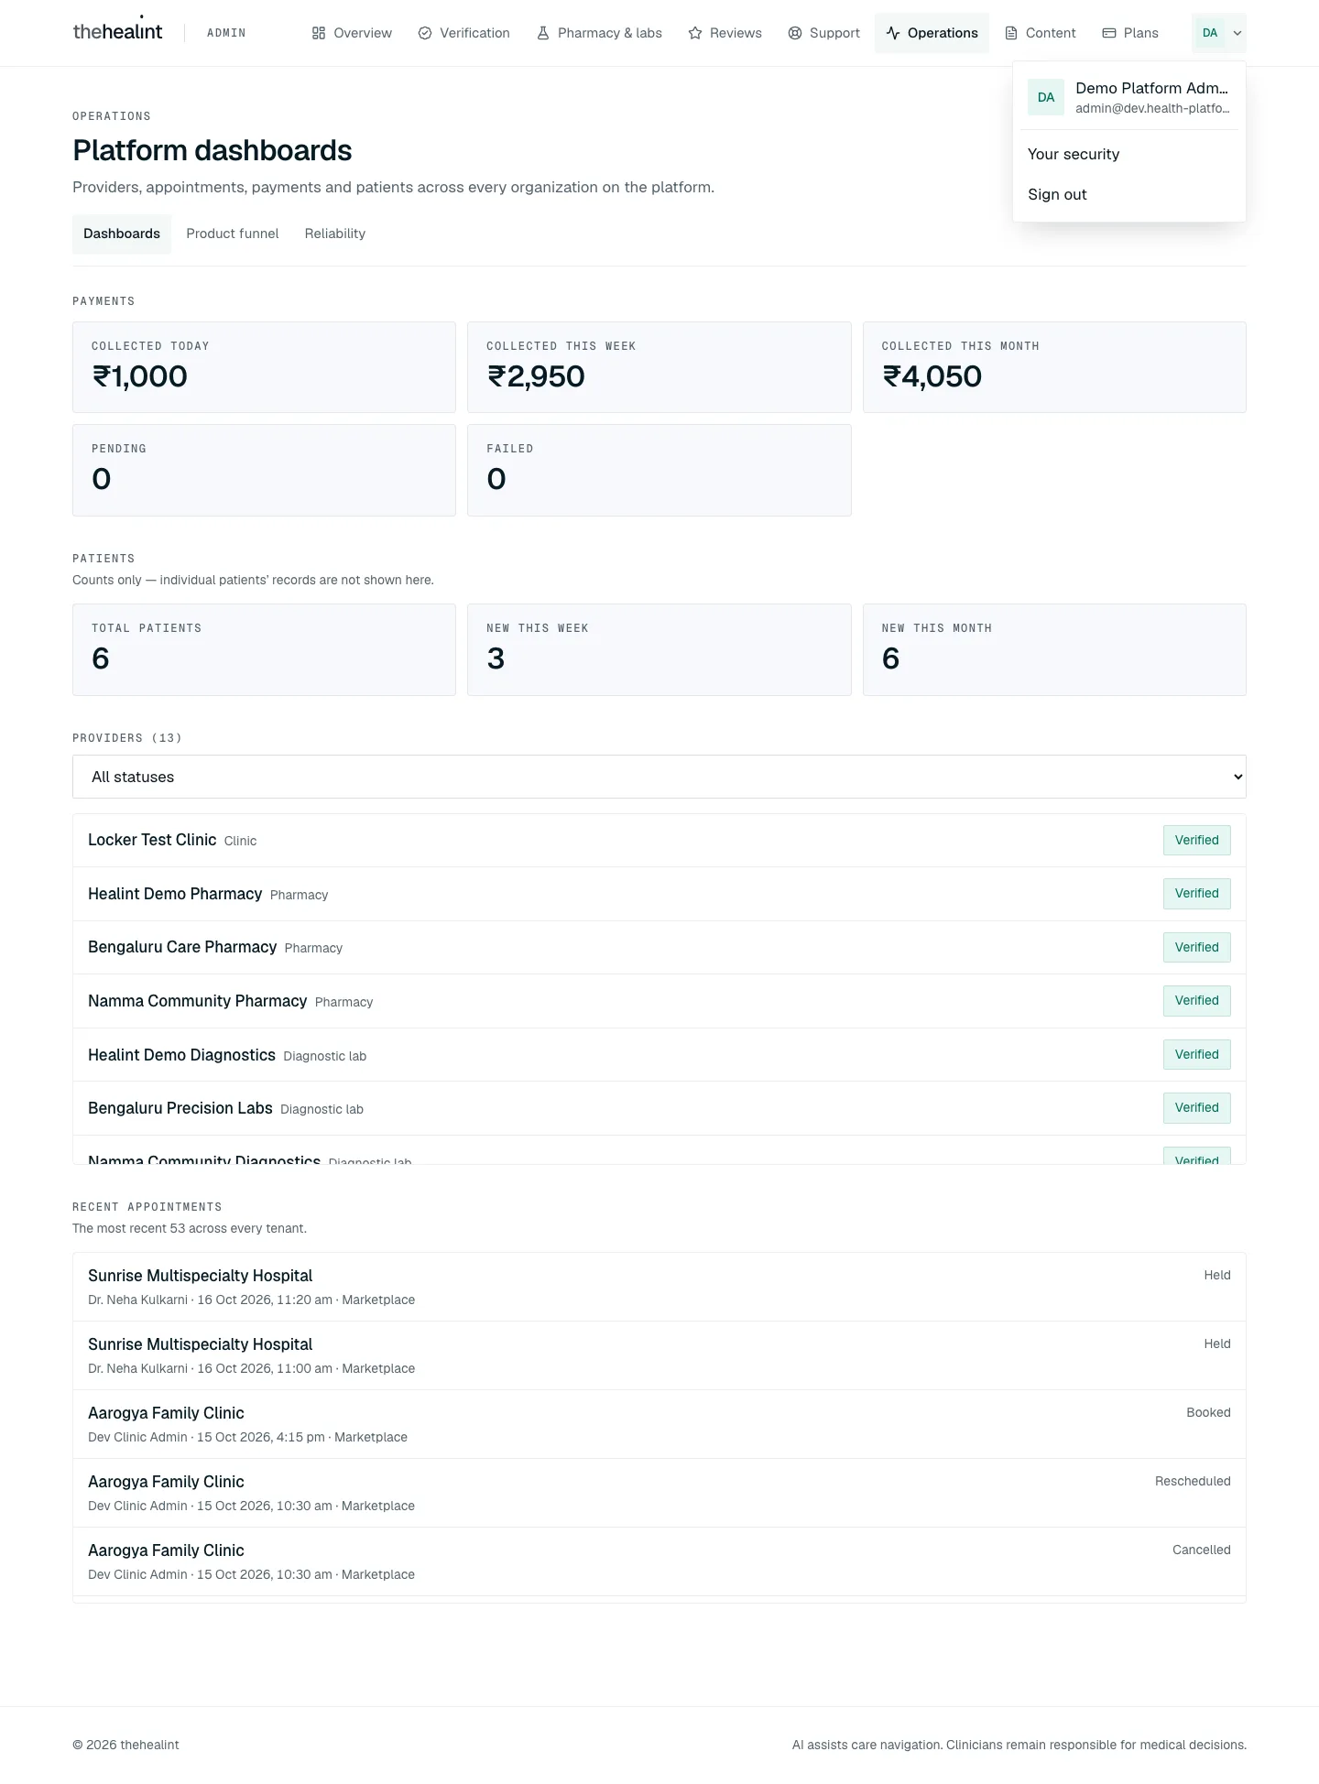1319x1784 pixels.
Task: Click the Overview grid icon
Action: 319,33
